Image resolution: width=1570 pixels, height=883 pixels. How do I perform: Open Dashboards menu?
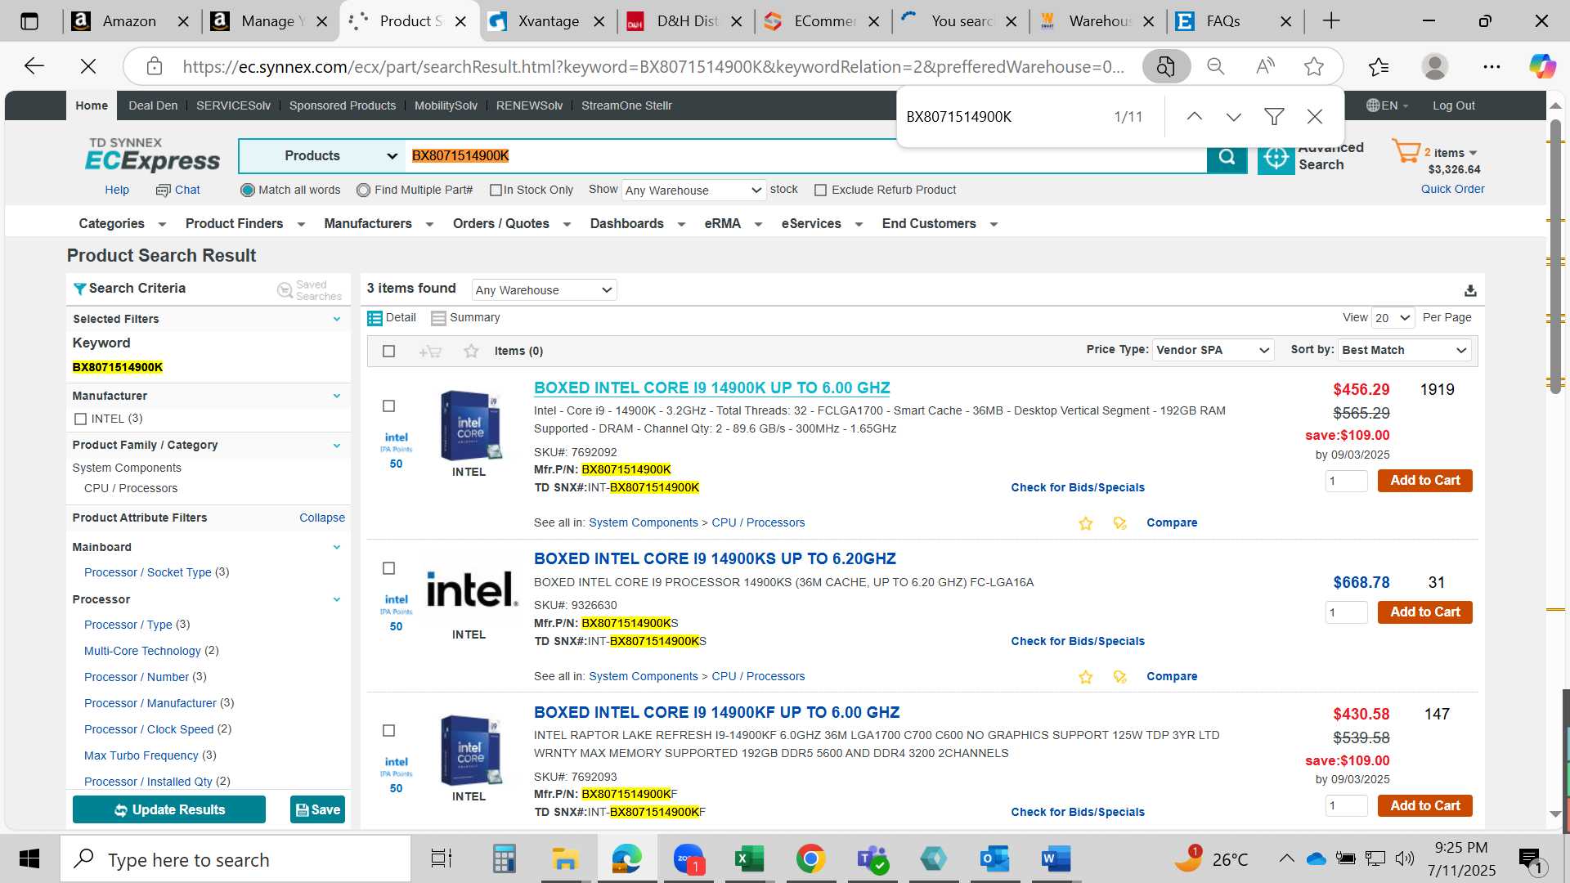(637, 224)
